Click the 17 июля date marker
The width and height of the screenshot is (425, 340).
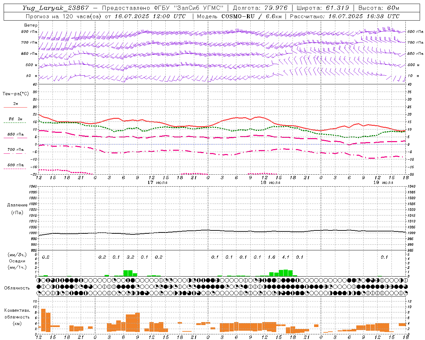coord(158,183)
